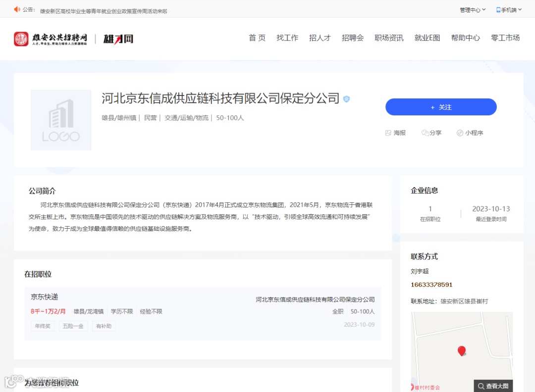This screenshot has height=392, width=535.
Task: Open the 招聘会 menu item
Action: (x=353, y=38)
